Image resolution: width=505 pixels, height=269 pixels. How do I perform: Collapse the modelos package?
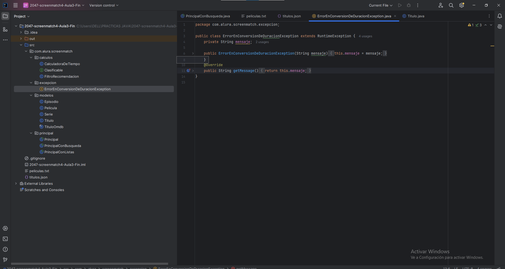click(x=31, y=95)
